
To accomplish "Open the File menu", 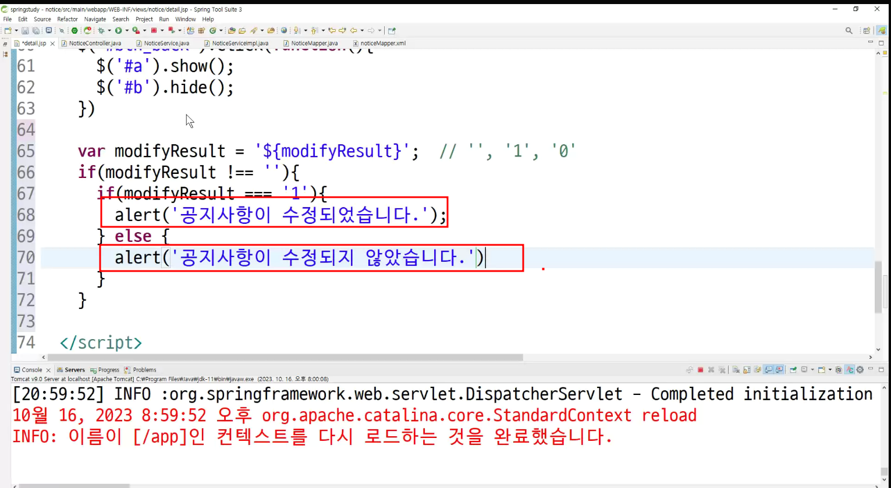I will [8, 19].
